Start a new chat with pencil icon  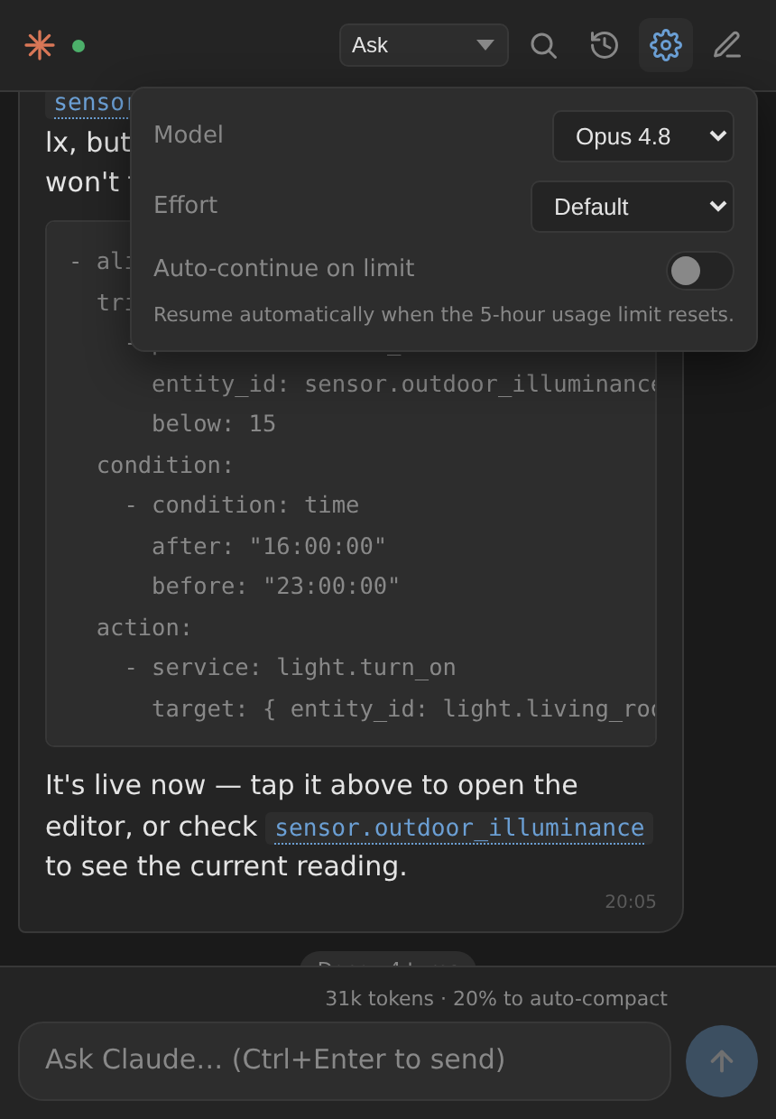click(727, 45)
